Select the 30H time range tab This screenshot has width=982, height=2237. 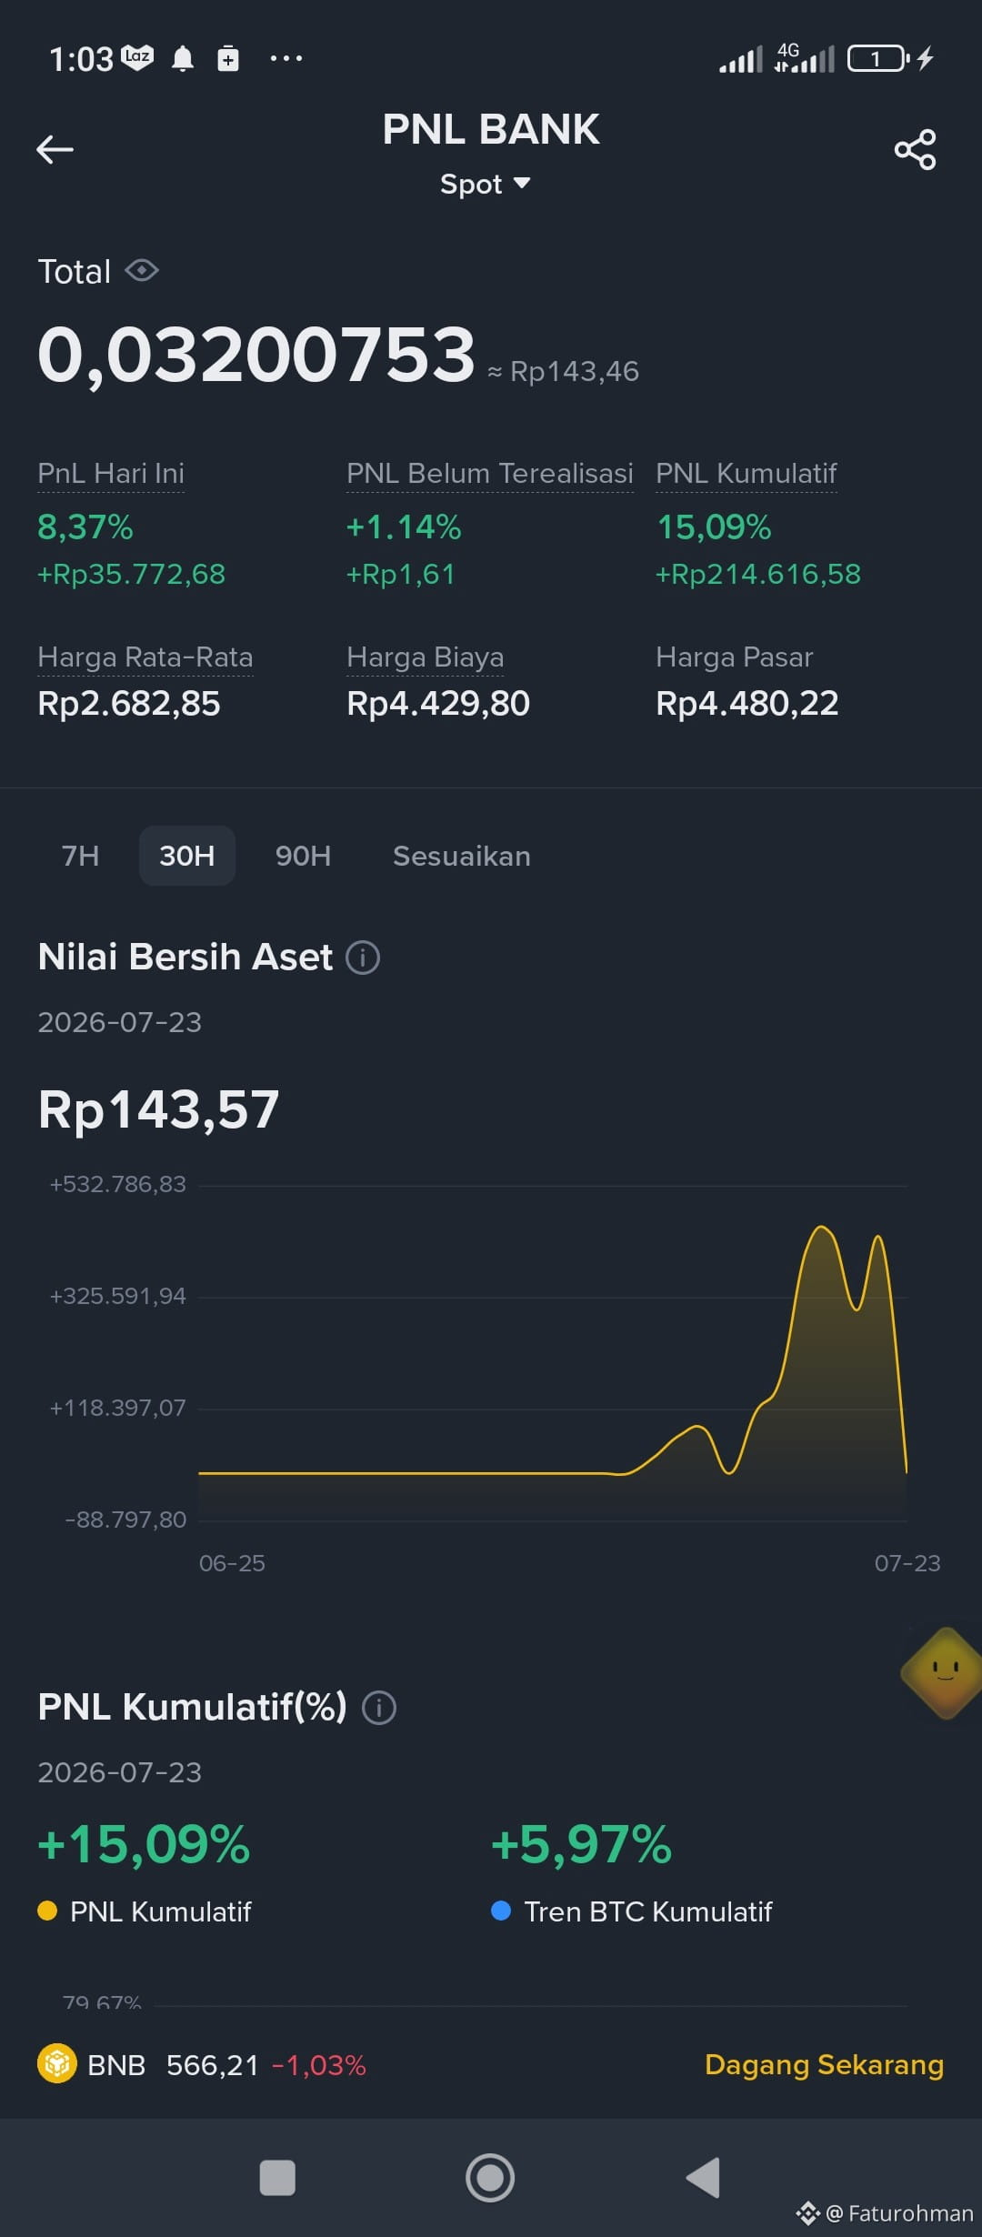[x=187, y=856]
